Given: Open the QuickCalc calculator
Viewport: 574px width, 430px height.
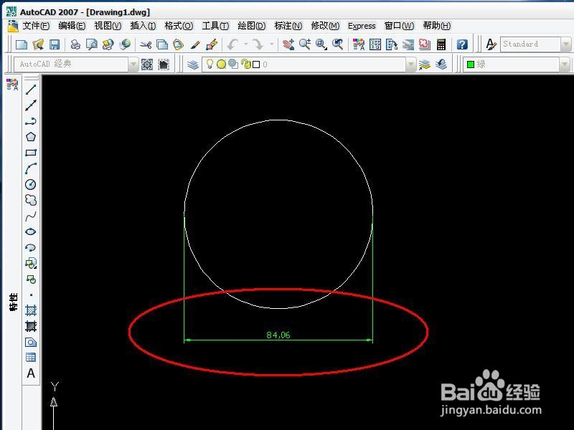Looking at the screenshot, I should [x=441, y=44].
